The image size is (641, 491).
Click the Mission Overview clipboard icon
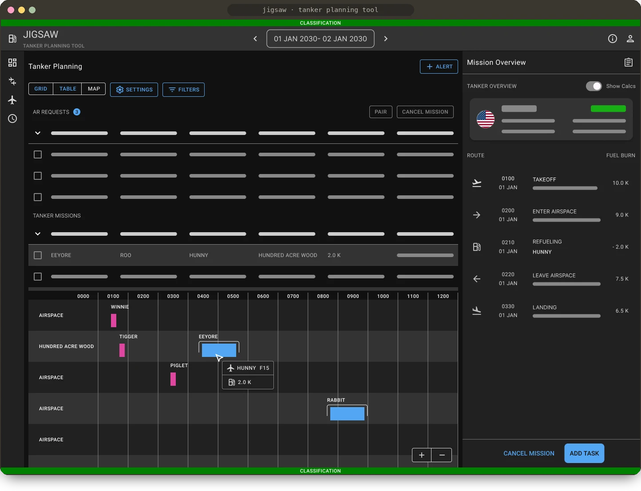tap(629, 62)
